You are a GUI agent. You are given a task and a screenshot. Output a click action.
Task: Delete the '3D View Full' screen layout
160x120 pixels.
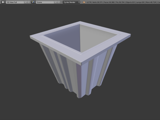(29, 2)
